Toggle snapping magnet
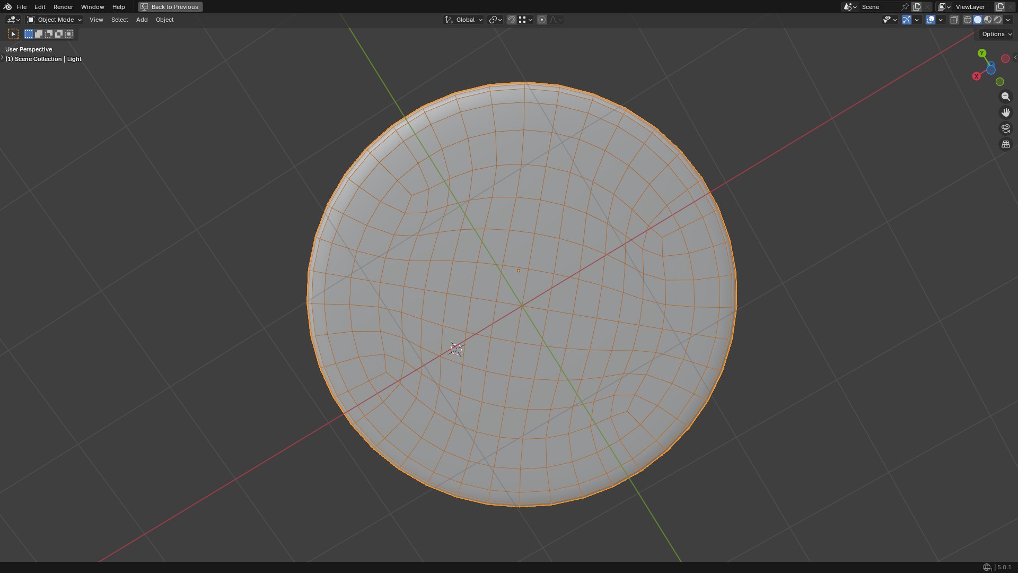Screen dimensions: 1018x573 [512, 20]
